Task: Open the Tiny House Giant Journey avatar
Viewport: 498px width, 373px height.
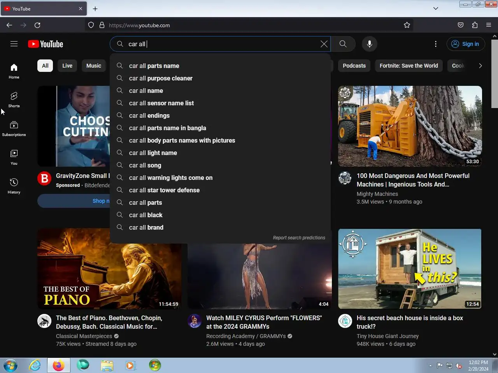Action: point(345,321)
